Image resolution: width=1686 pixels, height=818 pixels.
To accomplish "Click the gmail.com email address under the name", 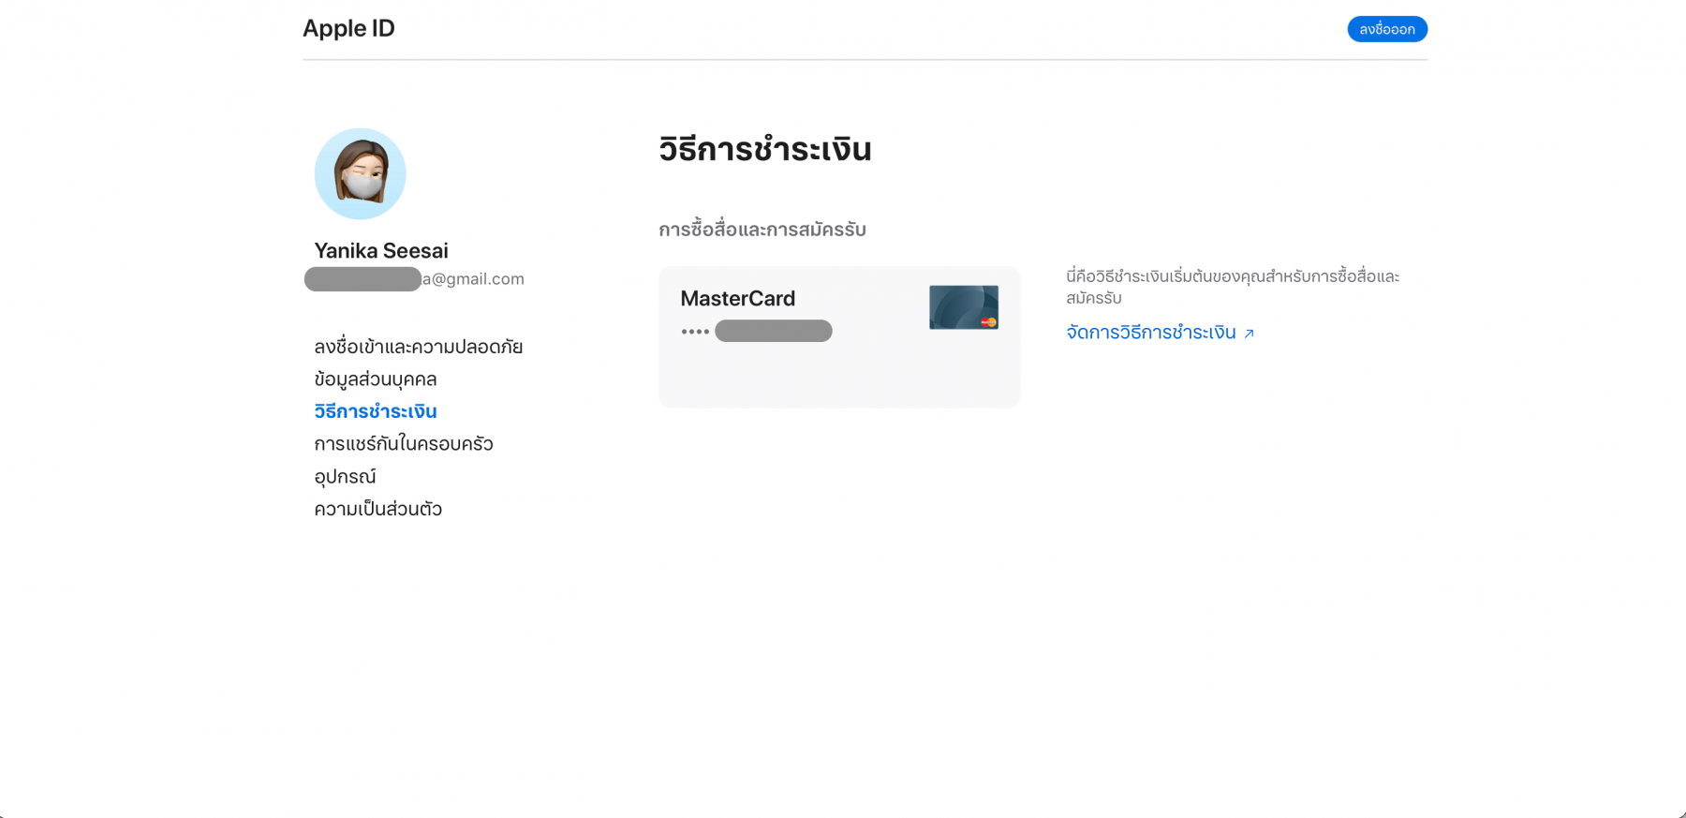I will tap(473, 279).
